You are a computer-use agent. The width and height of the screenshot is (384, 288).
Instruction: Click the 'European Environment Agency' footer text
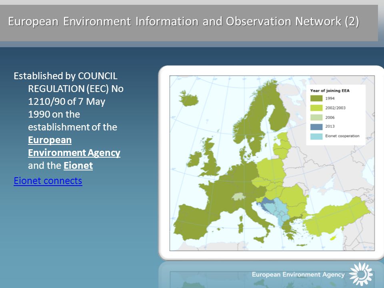[298, 274]
